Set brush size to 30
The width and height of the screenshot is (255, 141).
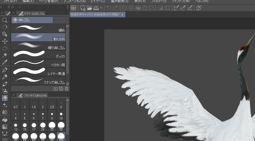(x=61, y=126)
